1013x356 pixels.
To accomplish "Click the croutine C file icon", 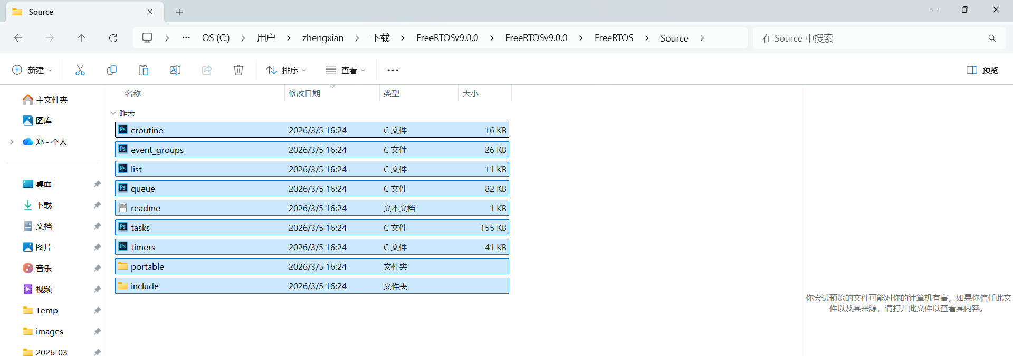I will coord(123,130).
